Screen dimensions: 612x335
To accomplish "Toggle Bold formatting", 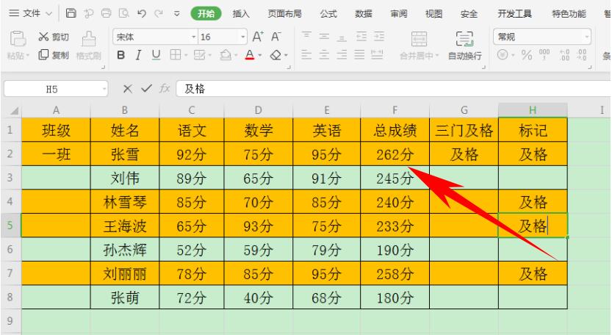I will [x=120, y=55].
